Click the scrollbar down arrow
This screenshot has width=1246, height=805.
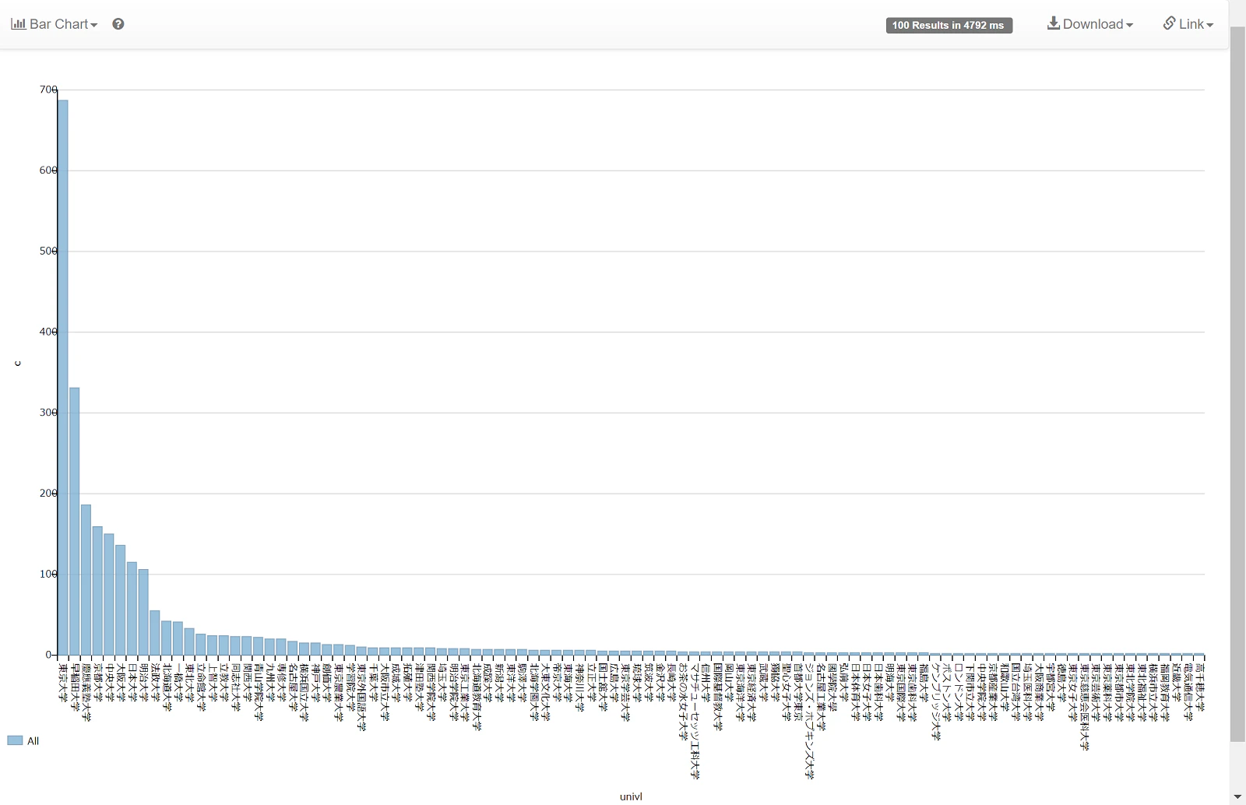(x=1237, y=797)
